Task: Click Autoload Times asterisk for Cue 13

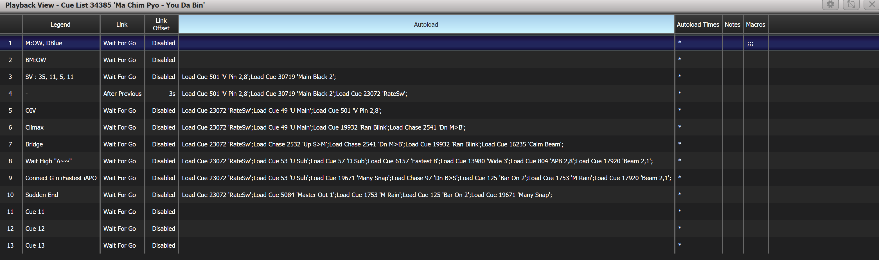Action: click(x=698, y=245)
